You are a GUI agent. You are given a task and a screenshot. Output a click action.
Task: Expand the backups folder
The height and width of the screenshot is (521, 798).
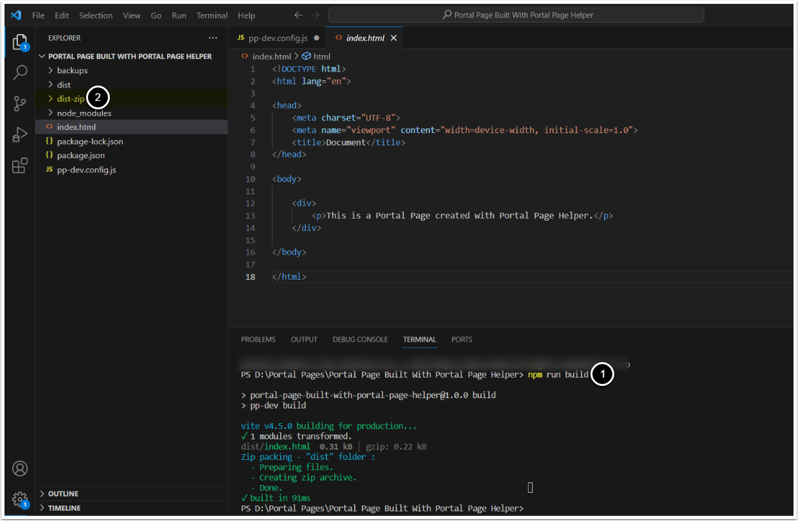72,71
